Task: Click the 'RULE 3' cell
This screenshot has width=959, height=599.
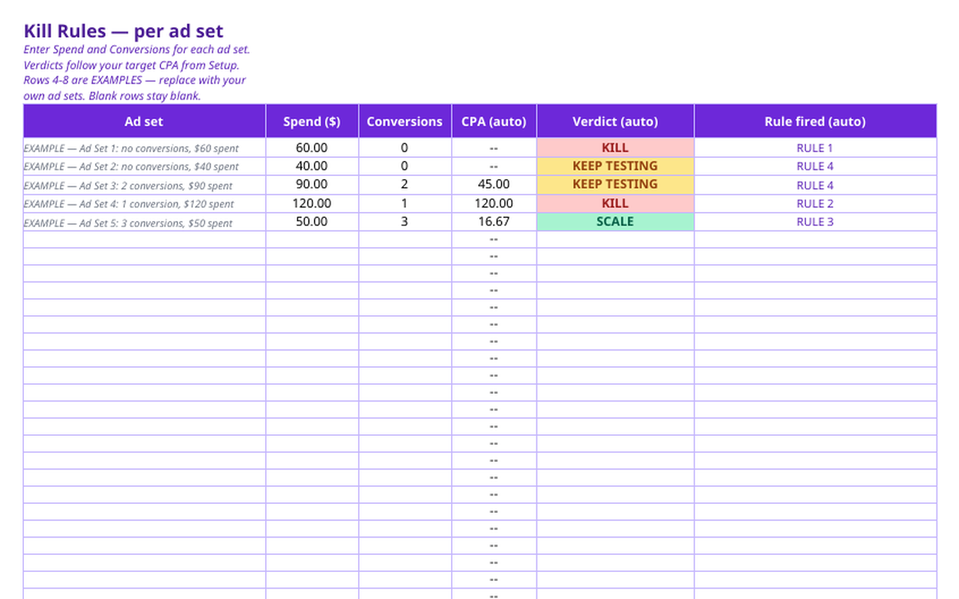Action: tap(815, 222)
